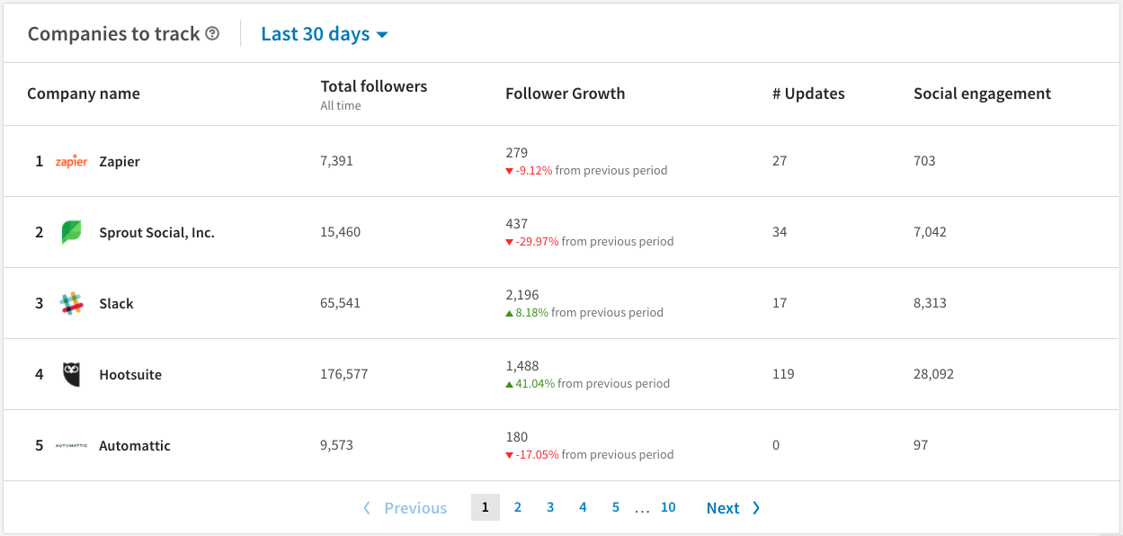Go to page 3 of results
The height and width of the screenshot is (536, 1123).
tap(549, 507)
